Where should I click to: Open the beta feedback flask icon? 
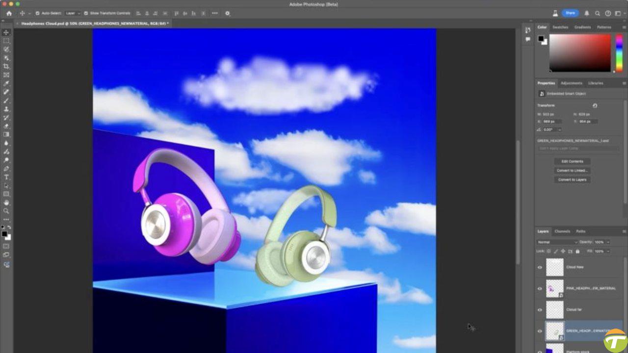coord(555,13)
